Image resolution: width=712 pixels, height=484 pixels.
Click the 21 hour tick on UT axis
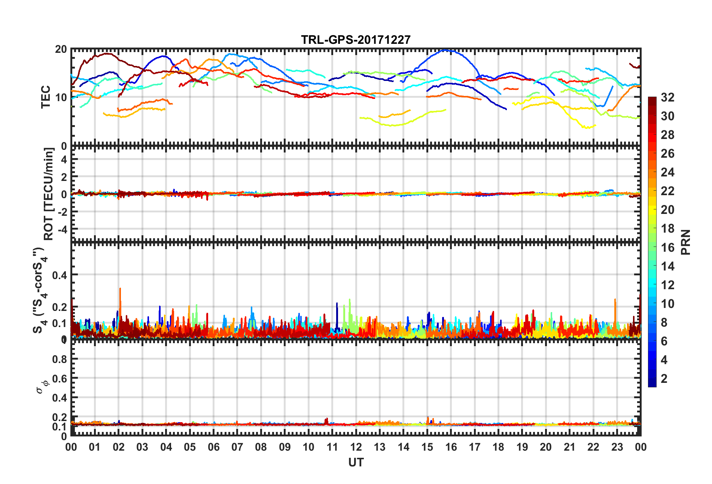coord(569,447)
